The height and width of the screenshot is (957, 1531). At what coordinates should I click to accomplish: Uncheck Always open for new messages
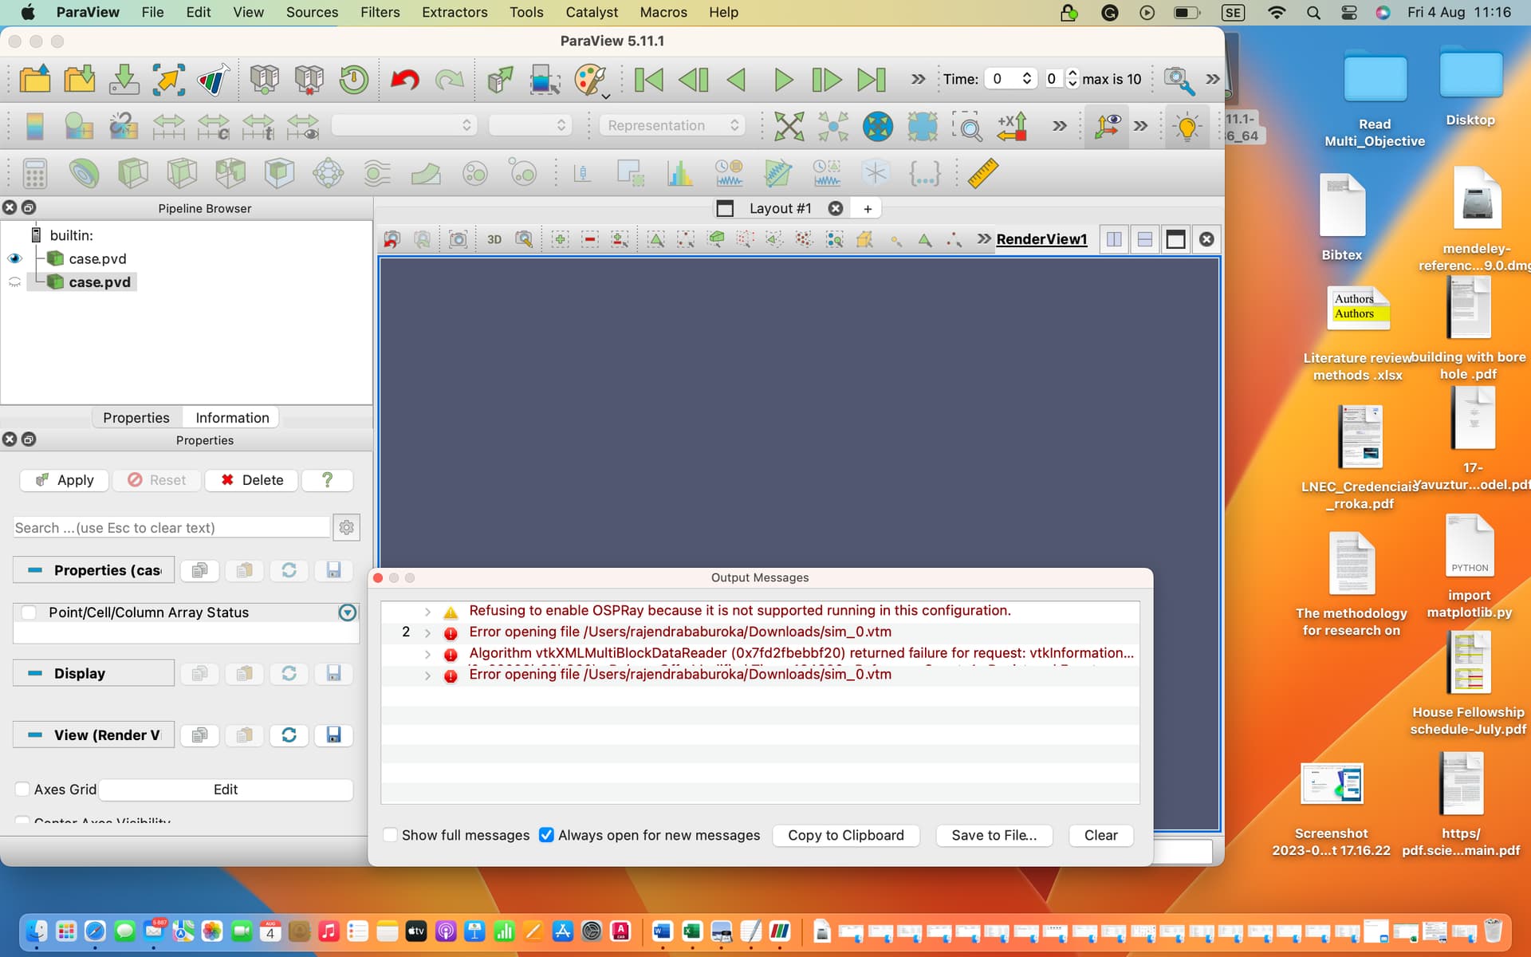click(x=546, y=835)
